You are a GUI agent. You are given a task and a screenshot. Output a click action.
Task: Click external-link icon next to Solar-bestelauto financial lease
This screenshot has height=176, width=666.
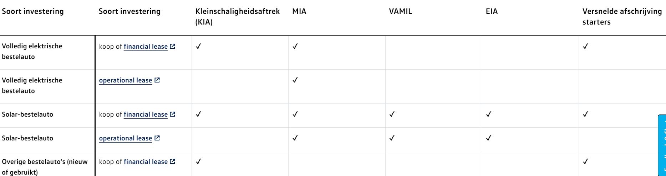click(173, 114)
